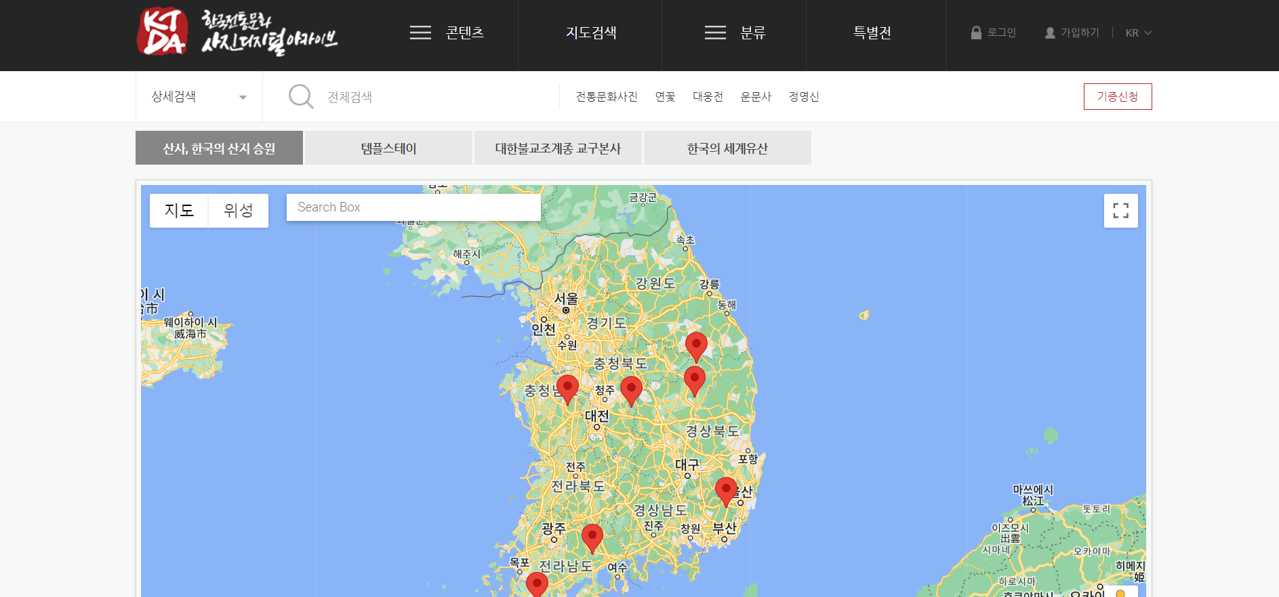
Task: Open the 지도검색 menu
Action: (x=590, y=33)
